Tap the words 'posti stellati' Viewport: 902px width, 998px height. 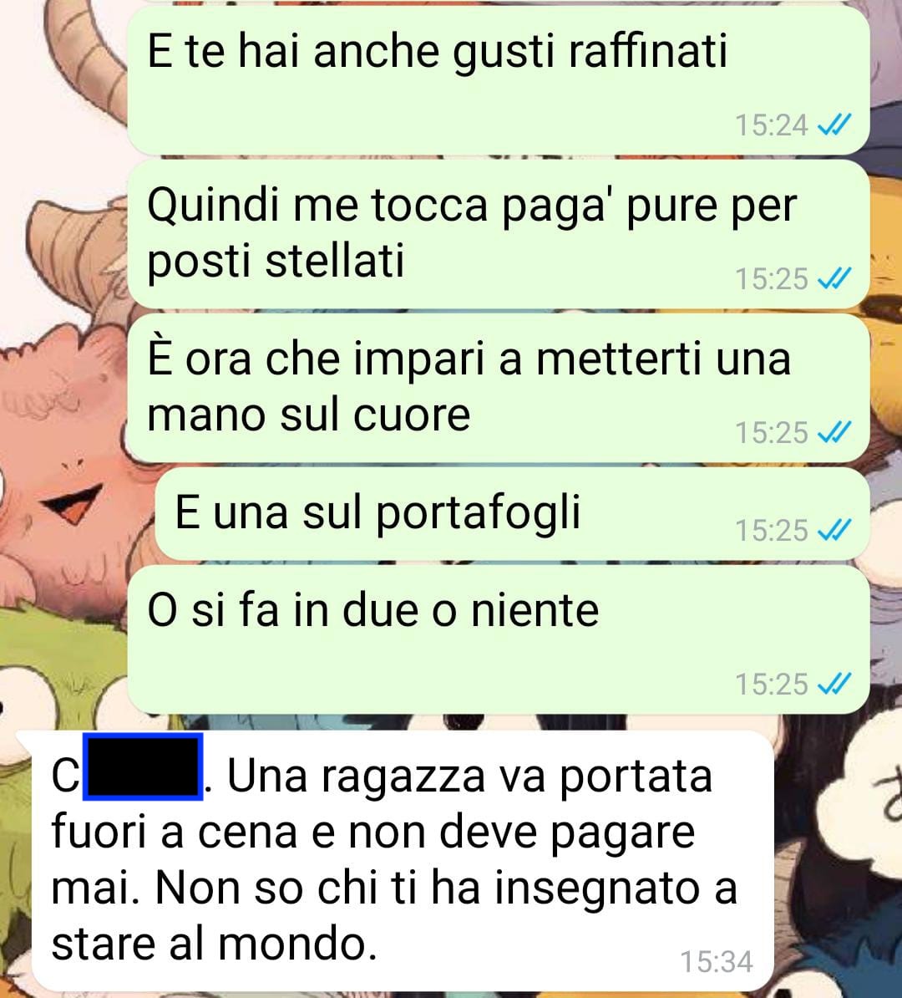click(x=276, y=262)
